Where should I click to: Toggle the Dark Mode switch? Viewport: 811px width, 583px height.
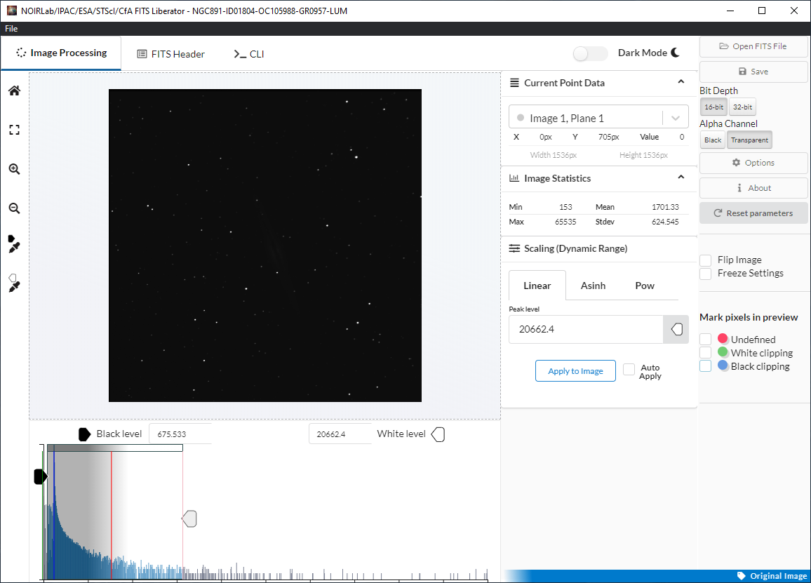click(x=590, y=53)
